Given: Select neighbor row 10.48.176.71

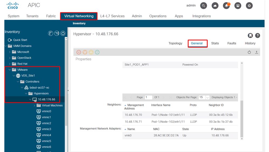Looking at the screenshot, I should tap(180, 122).
